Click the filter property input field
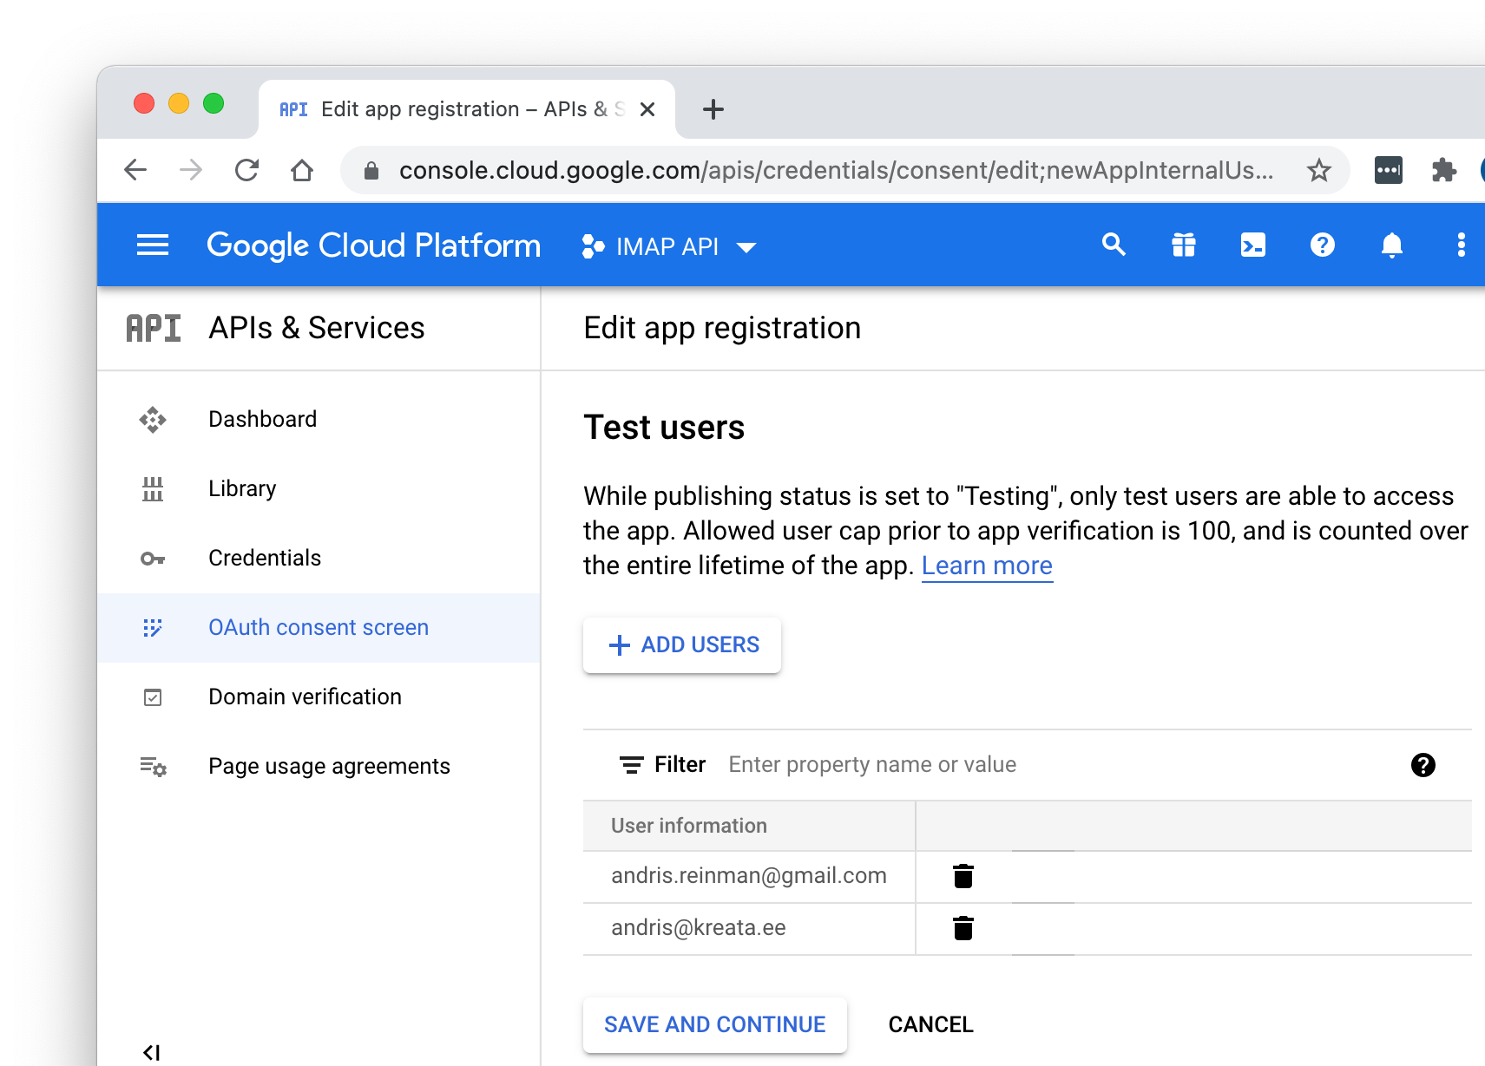The width and height of the screenshot is (1485, 1066). [1059, 765]
